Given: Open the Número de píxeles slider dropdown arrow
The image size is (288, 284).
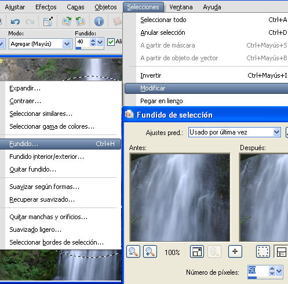Looking at the screenshot, I should pos(279,271).
